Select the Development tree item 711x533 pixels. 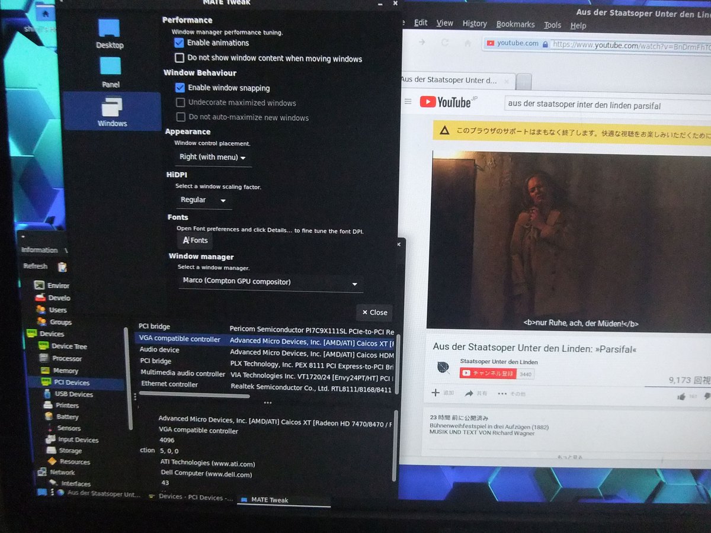[x=53, y=298]
